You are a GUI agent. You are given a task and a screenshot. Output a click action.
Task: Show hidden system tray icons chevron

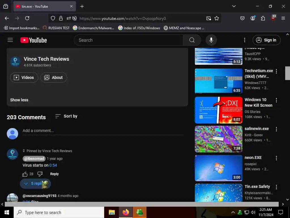[x=233, y=212]
